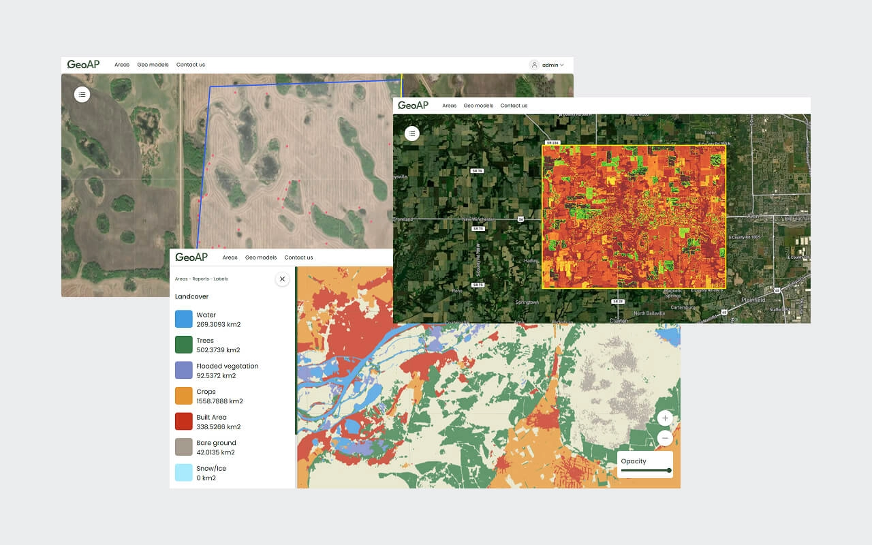
Task: Adjust the Opacity slider
Action: 645,470
